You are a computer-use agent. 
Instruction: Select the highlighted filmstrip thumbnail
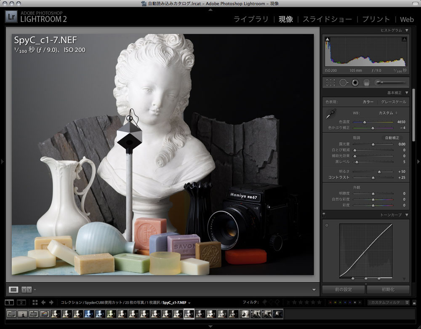(189, 314)
